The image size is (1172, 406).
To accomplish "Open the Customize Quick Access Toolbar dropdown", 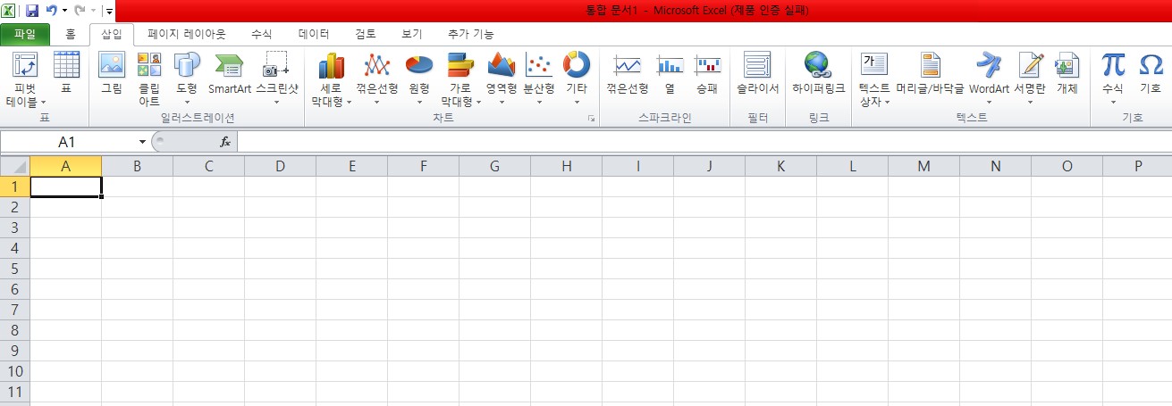I will click(109, 12).
